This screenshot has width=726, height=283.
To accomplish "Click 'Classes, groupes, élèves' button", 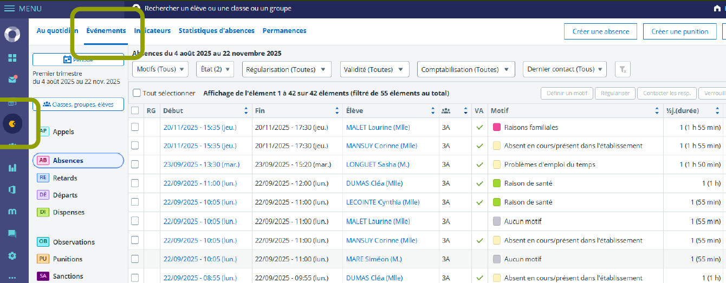I will tap(78, 104).
